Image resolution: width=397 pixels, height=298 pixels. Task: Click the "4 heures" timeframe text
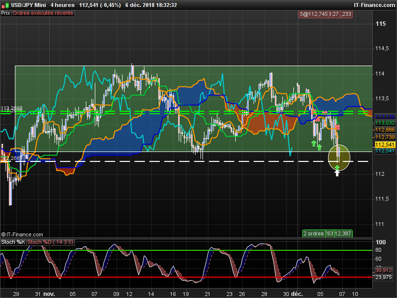(63, 5)
